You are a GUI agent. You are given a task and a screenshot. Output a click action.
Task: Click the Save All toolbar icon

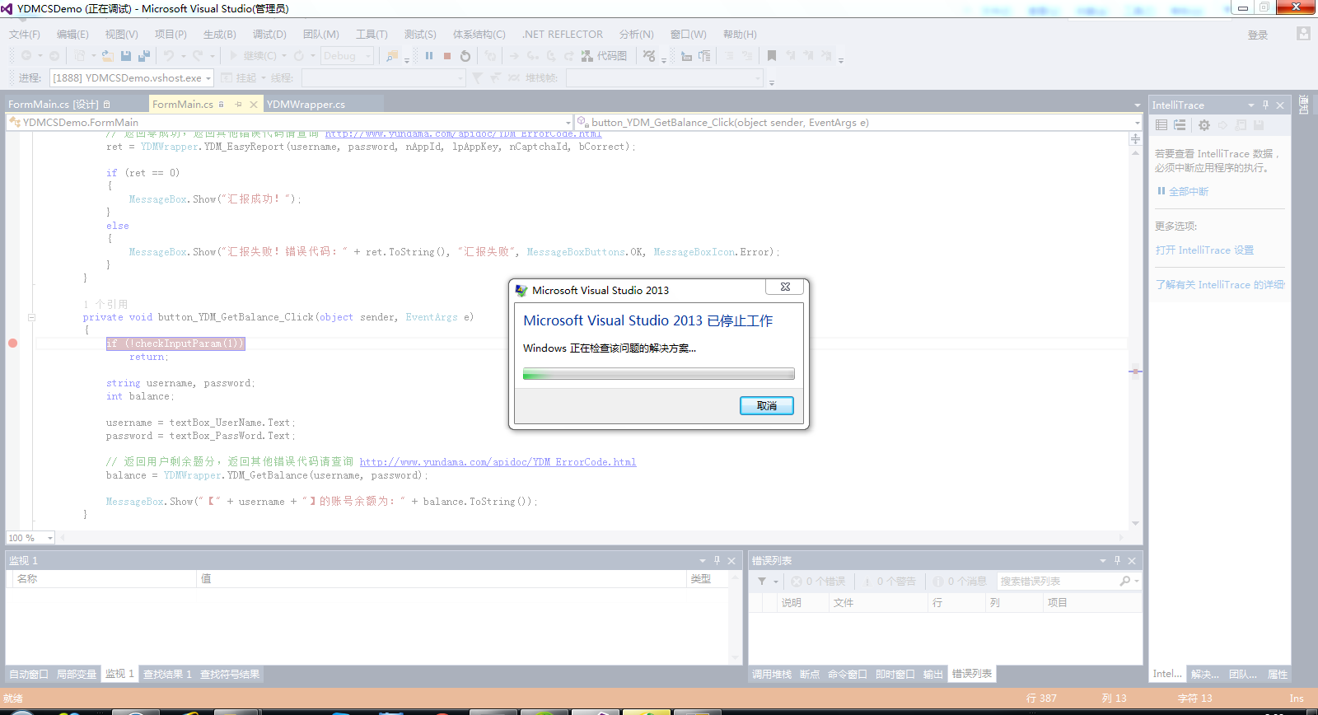point(144,56)
